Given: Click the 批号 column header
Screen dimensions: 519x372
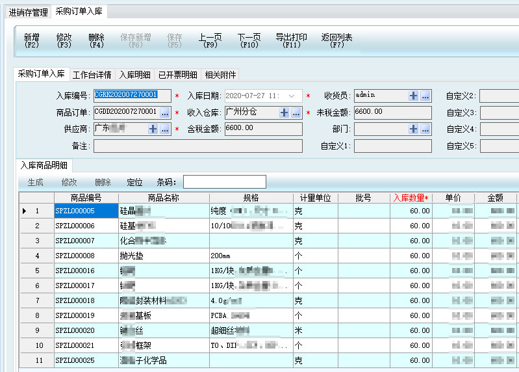Looking at the screenshot, I should (364, 198).
